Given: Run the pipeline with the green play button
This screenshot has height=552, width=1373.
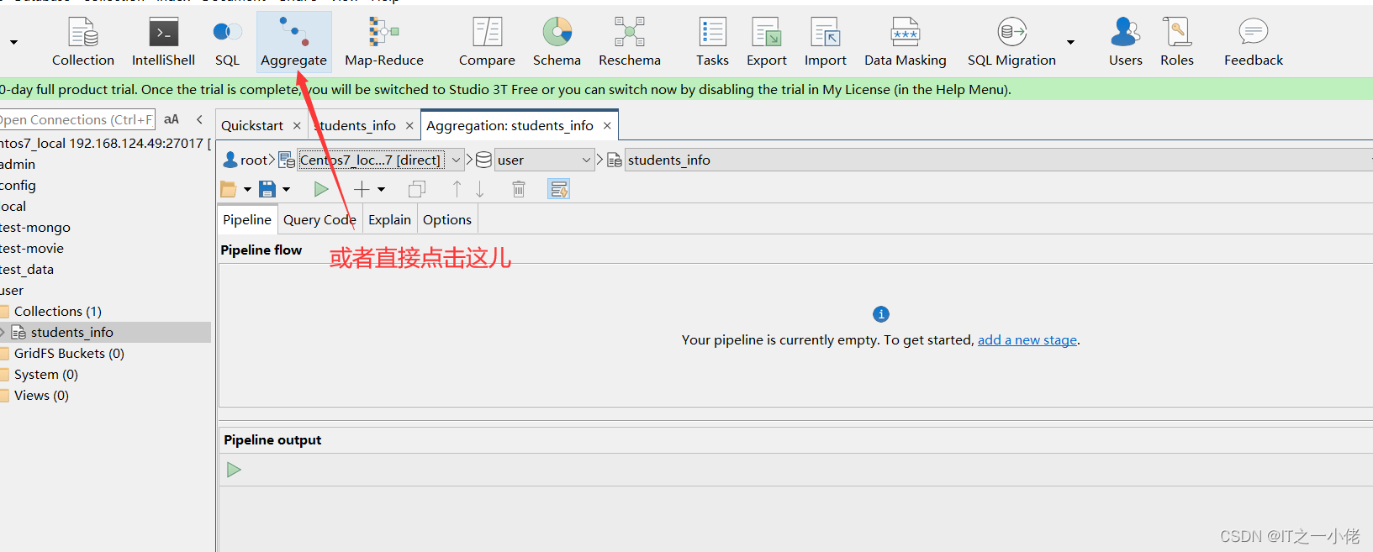Looking at the screenshot, I should pos(321,189).
